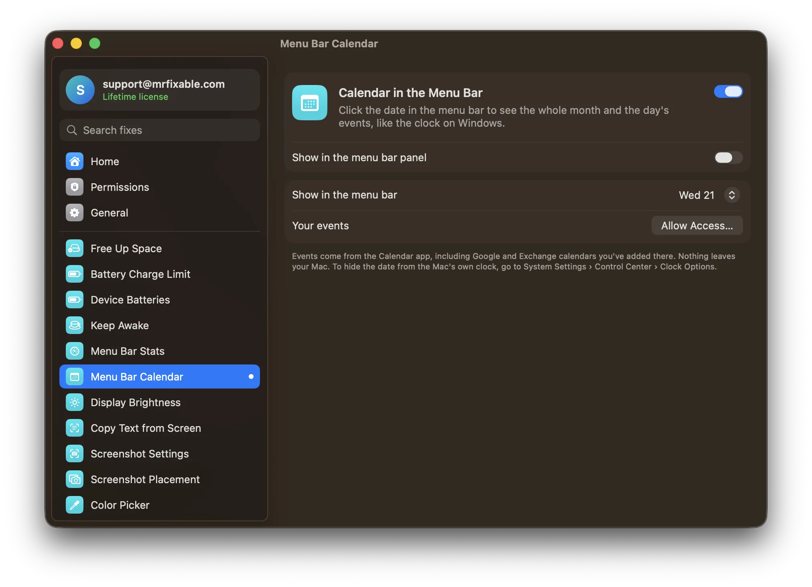Click the Display Brightness sun icon
The height and width of the screenshot is (587, 812).
coord(75,402)
